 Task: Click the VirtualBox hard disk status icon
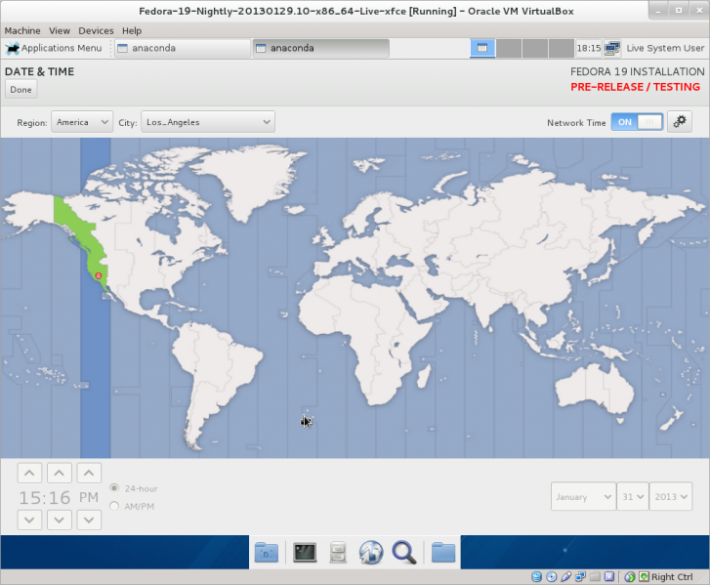[x=536, y=577]
